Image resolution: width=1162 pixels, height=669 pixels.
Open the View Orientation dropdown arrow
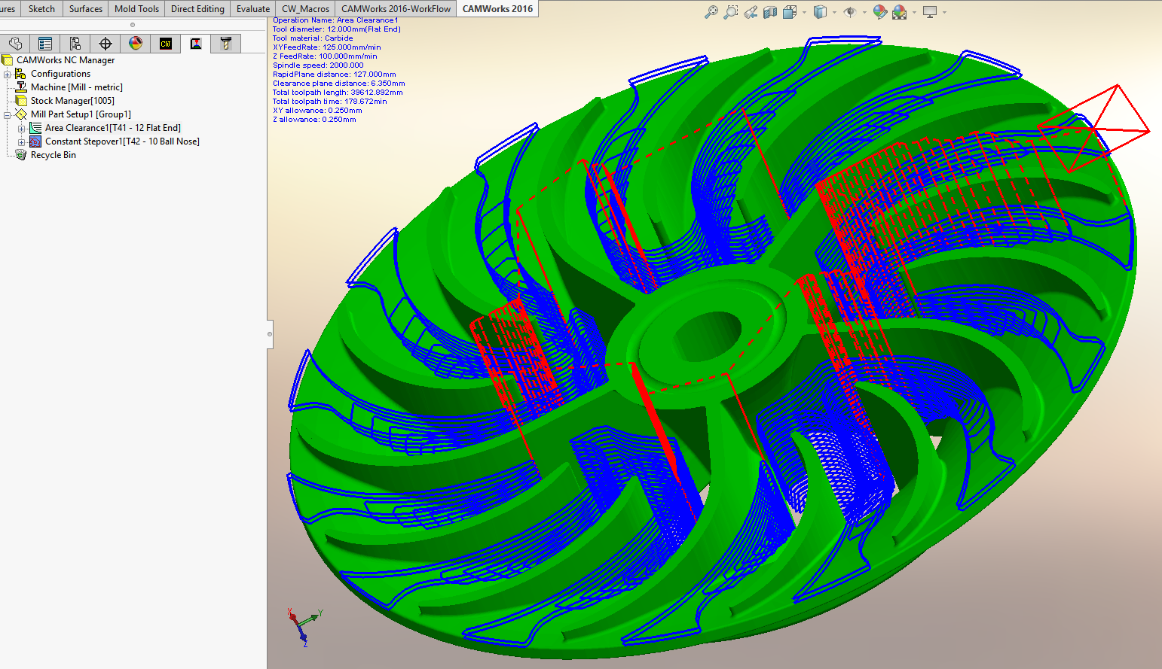(804, 12)
